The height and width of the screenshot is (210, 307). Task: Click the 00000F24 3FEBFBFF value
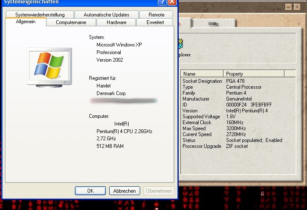click(x=249, y=105)
